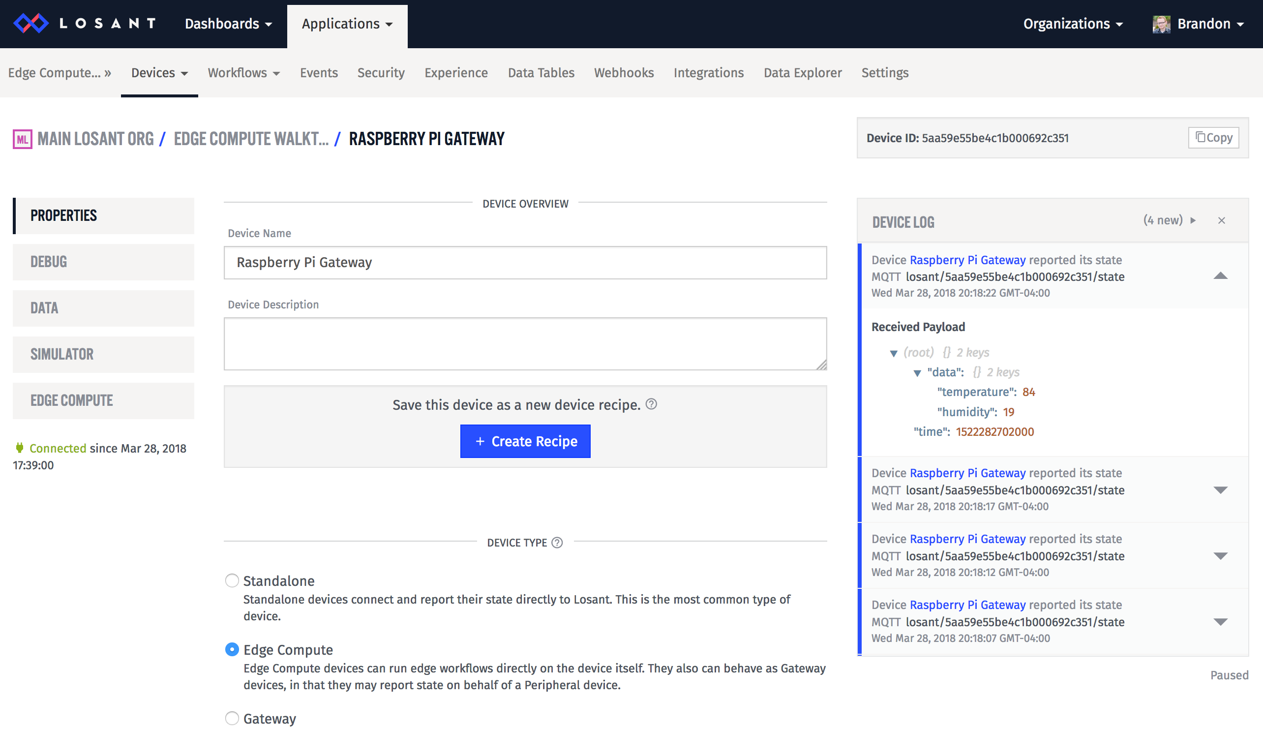Screen dimensions: 1263x731
Task: Click the Create Recipe button
Action: coord(525,441)
